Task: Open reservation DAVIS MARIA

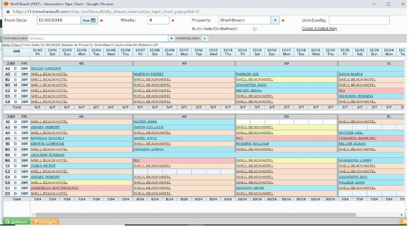Action: coord(351,74)
